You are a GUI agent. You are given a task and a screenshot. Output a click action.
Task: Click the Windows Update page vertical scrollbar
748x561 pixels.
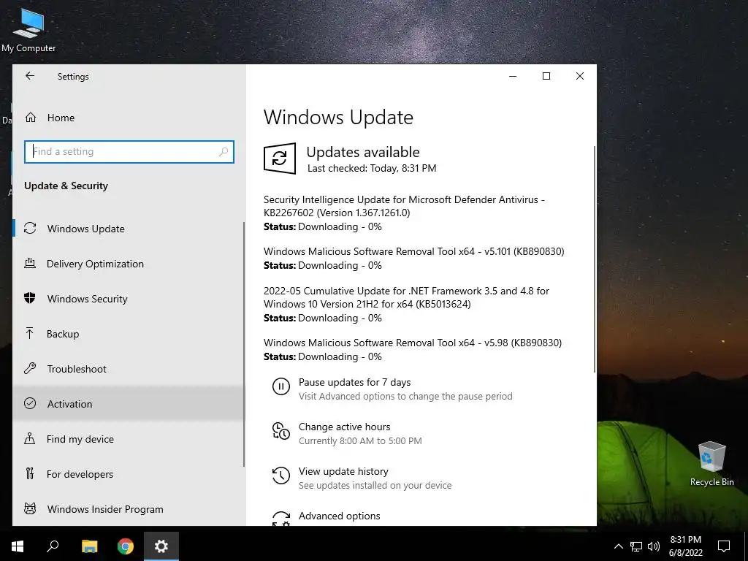tap(595, 259)
